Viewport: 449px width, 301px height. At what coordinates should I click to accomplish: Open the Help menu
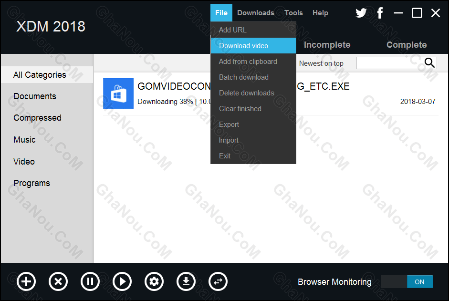pyautogui.click(x=320, y=13)
